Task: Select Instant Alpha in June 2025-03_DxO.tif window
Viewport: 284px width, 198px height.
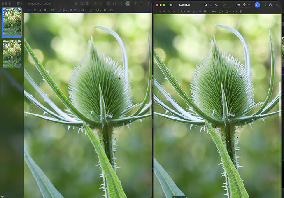Action: click(x=35, y=10)
